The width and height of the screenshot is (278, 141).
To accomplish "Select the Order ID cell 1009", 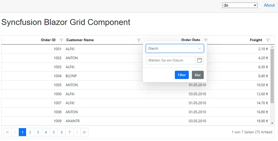I will point(58,121).
